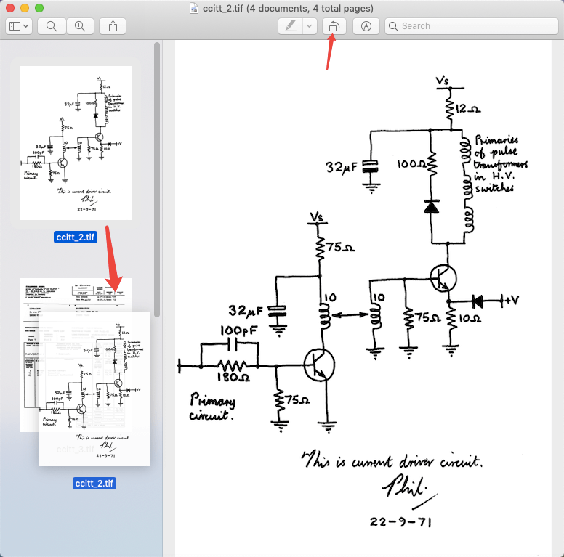The image size is (564, 557).
Task: Activate the Highlight pen tool
Action: [291, 26]
